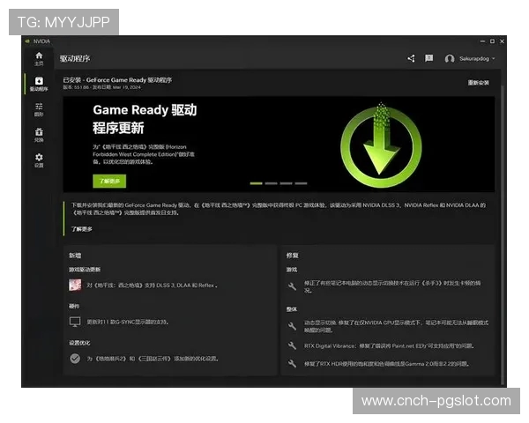Open the 图形 (Graphics) sidebar icon
This screenshot has width=529, height=423.
pyautogui.click(x=39, y=108)
